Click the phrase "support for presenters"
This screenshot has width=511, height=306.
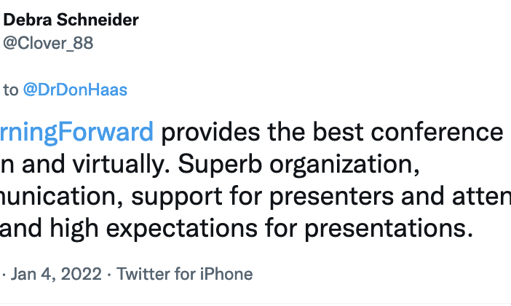[262, 197]
